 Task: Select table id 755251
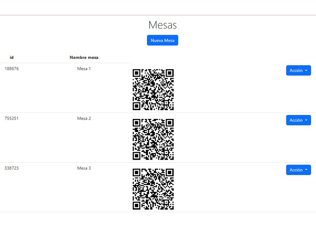[12, 118]
